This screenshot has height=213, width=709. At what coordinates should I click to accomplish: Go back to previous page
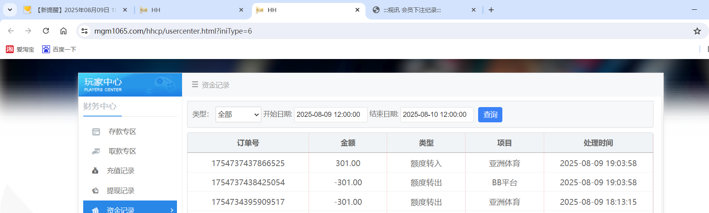pos(11,31)
